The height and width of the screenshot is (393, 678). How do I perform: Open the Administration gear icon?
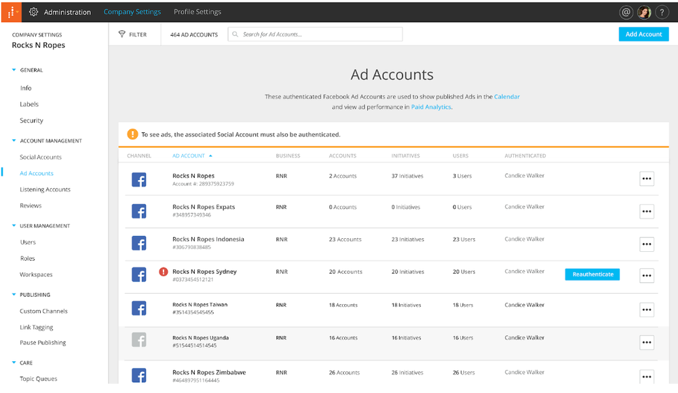coord(34,12)
